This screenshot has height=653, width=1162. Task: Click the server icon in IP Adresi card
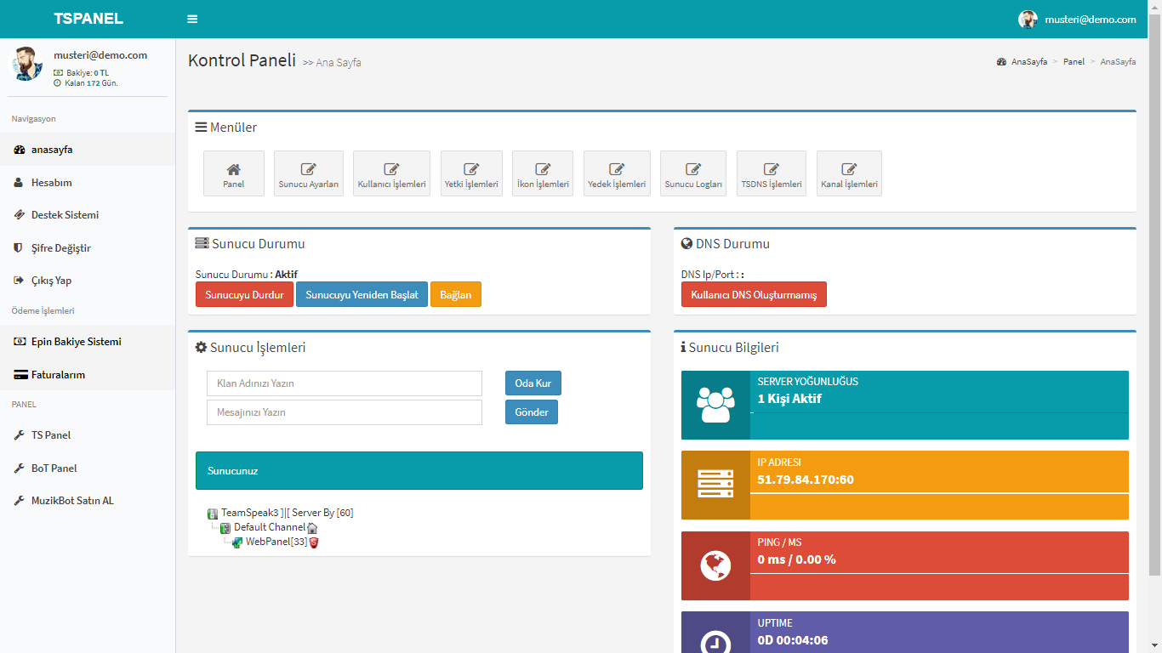(x=715, y=485)
